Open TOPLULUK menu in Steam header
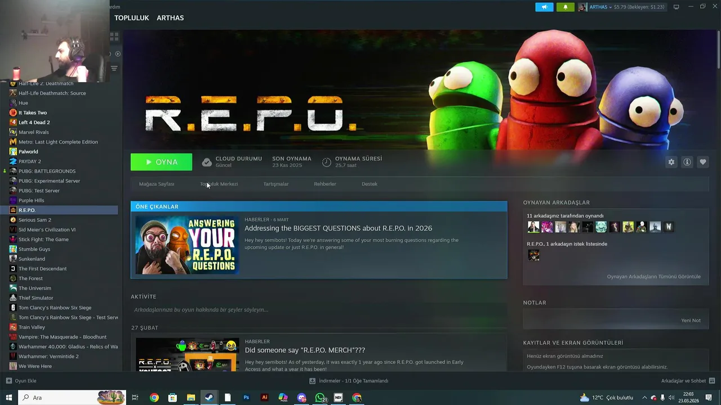 [x=132, y=18]
